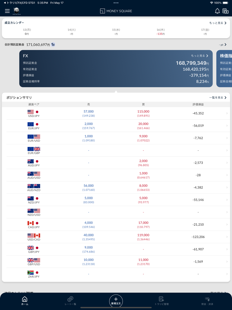Tap the USD/JPY flag icons
Image resolution: width=232 pixels, height=310 pixels.
pyautogui.click(x=34, y=112)
